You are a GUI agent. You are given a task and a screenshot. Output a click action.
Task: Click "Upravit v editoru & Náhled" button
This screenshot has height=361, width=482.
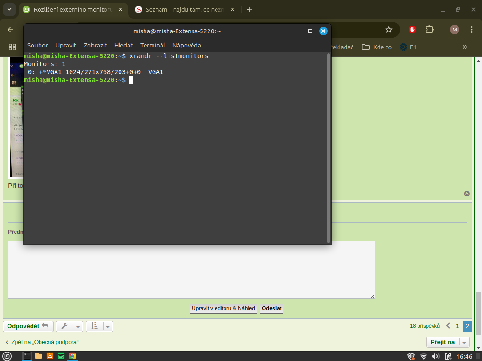[x=224, y=309]
